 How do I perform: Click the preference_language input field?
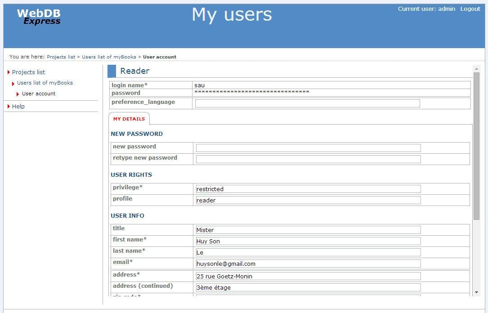[307, 103]
